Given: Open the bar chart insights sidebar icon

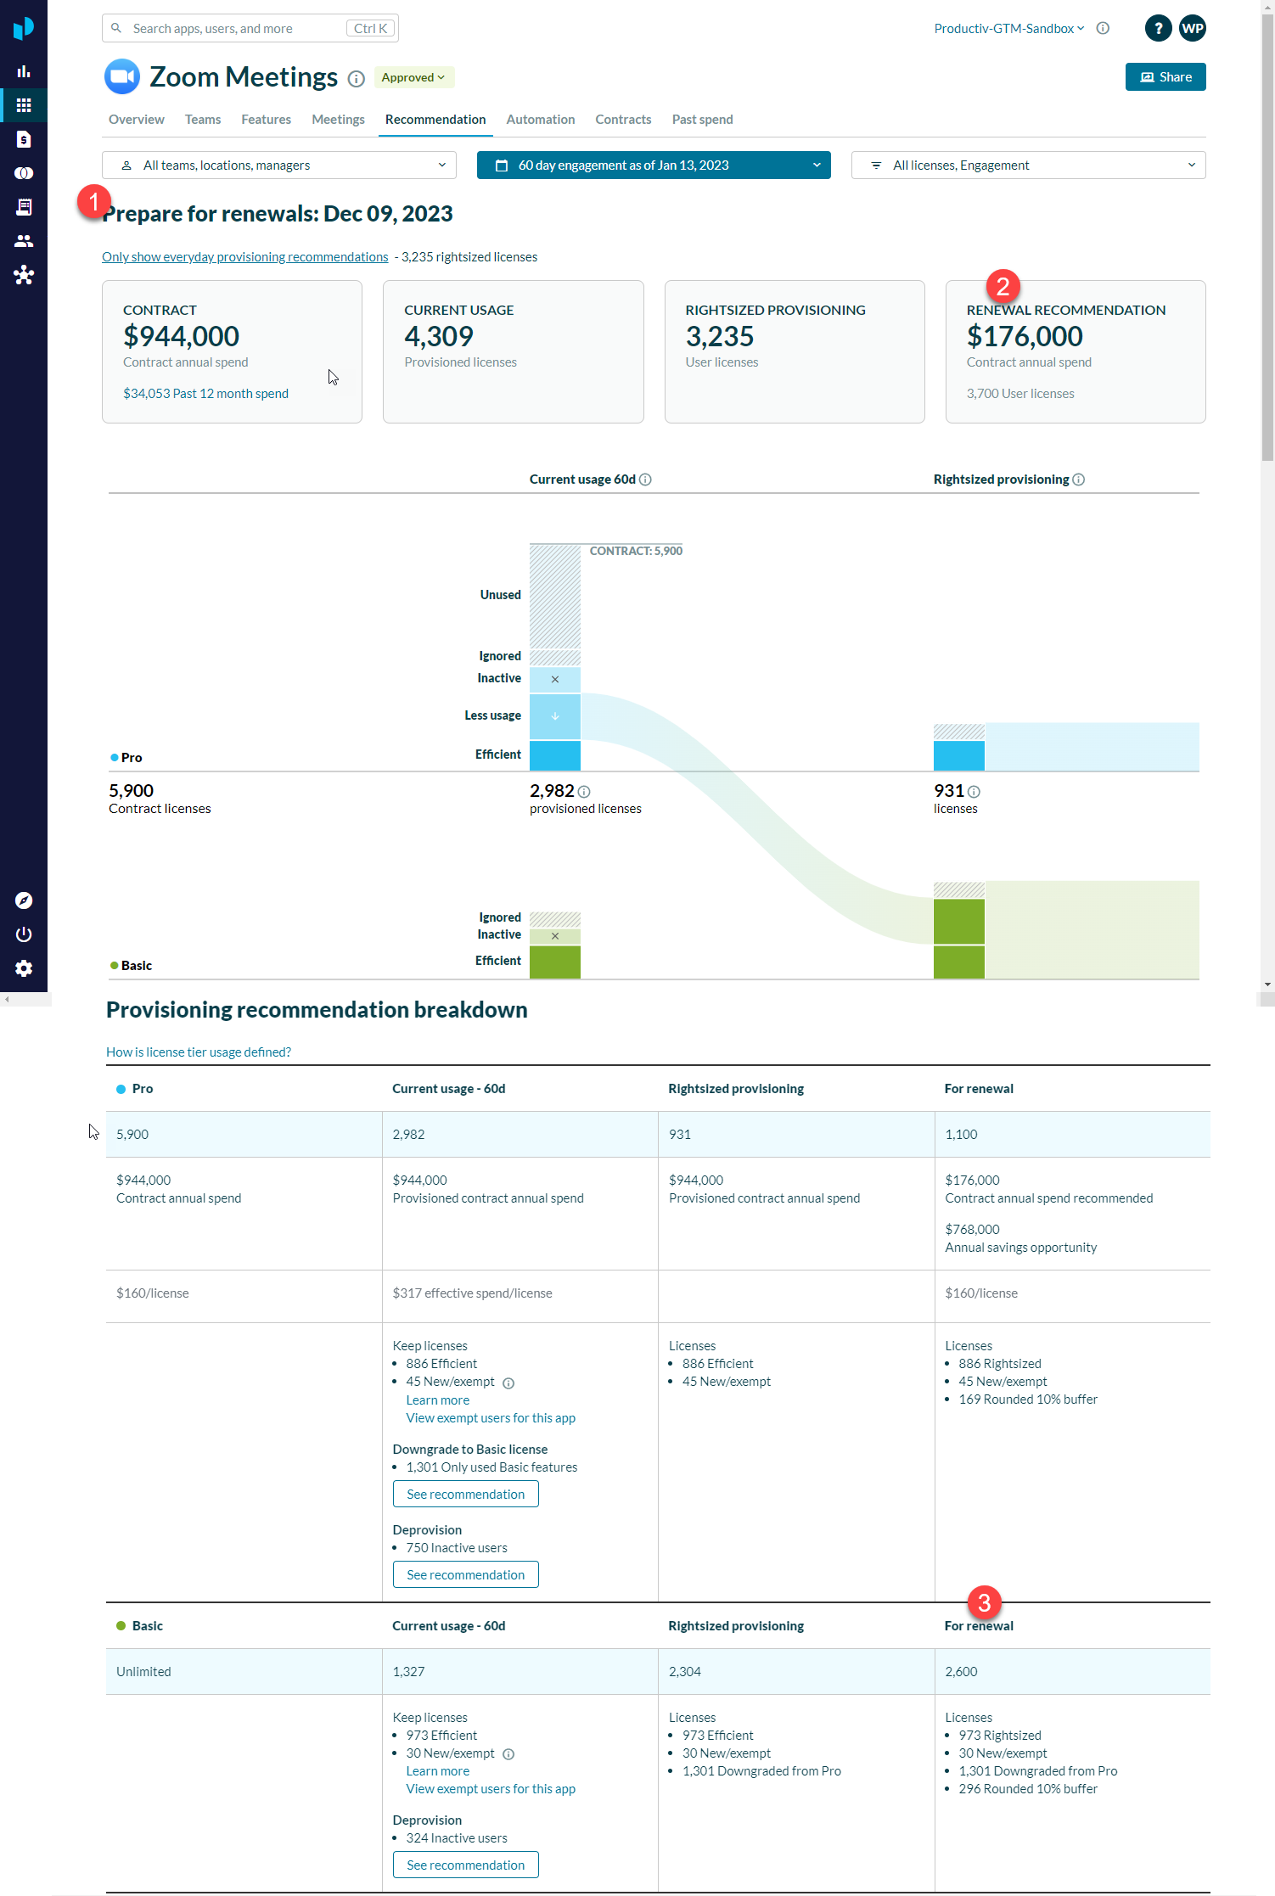Looking at the screenshot, I should pos(24,71).
